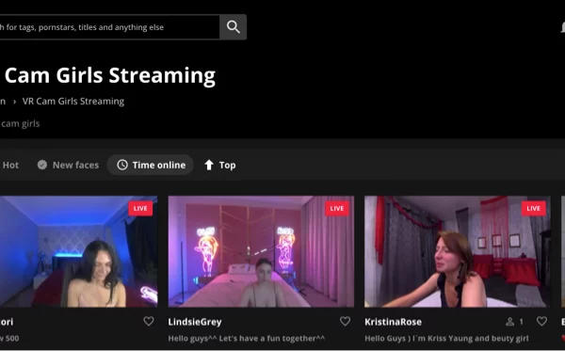Click the clock icon in Time online

[122, 165]
